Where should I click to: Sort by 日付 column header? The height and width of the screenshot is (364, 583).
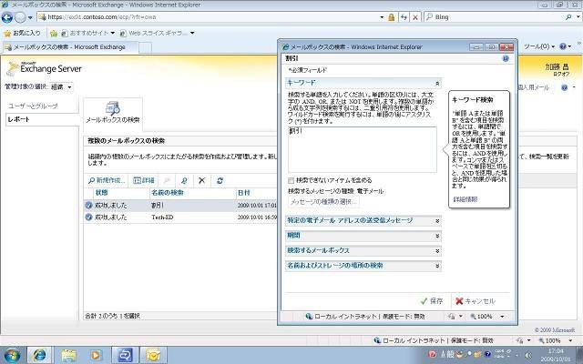click(244, 193)
